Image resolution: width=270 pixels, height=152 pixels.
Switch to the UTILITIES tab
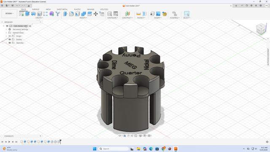(x=104, y=9)
